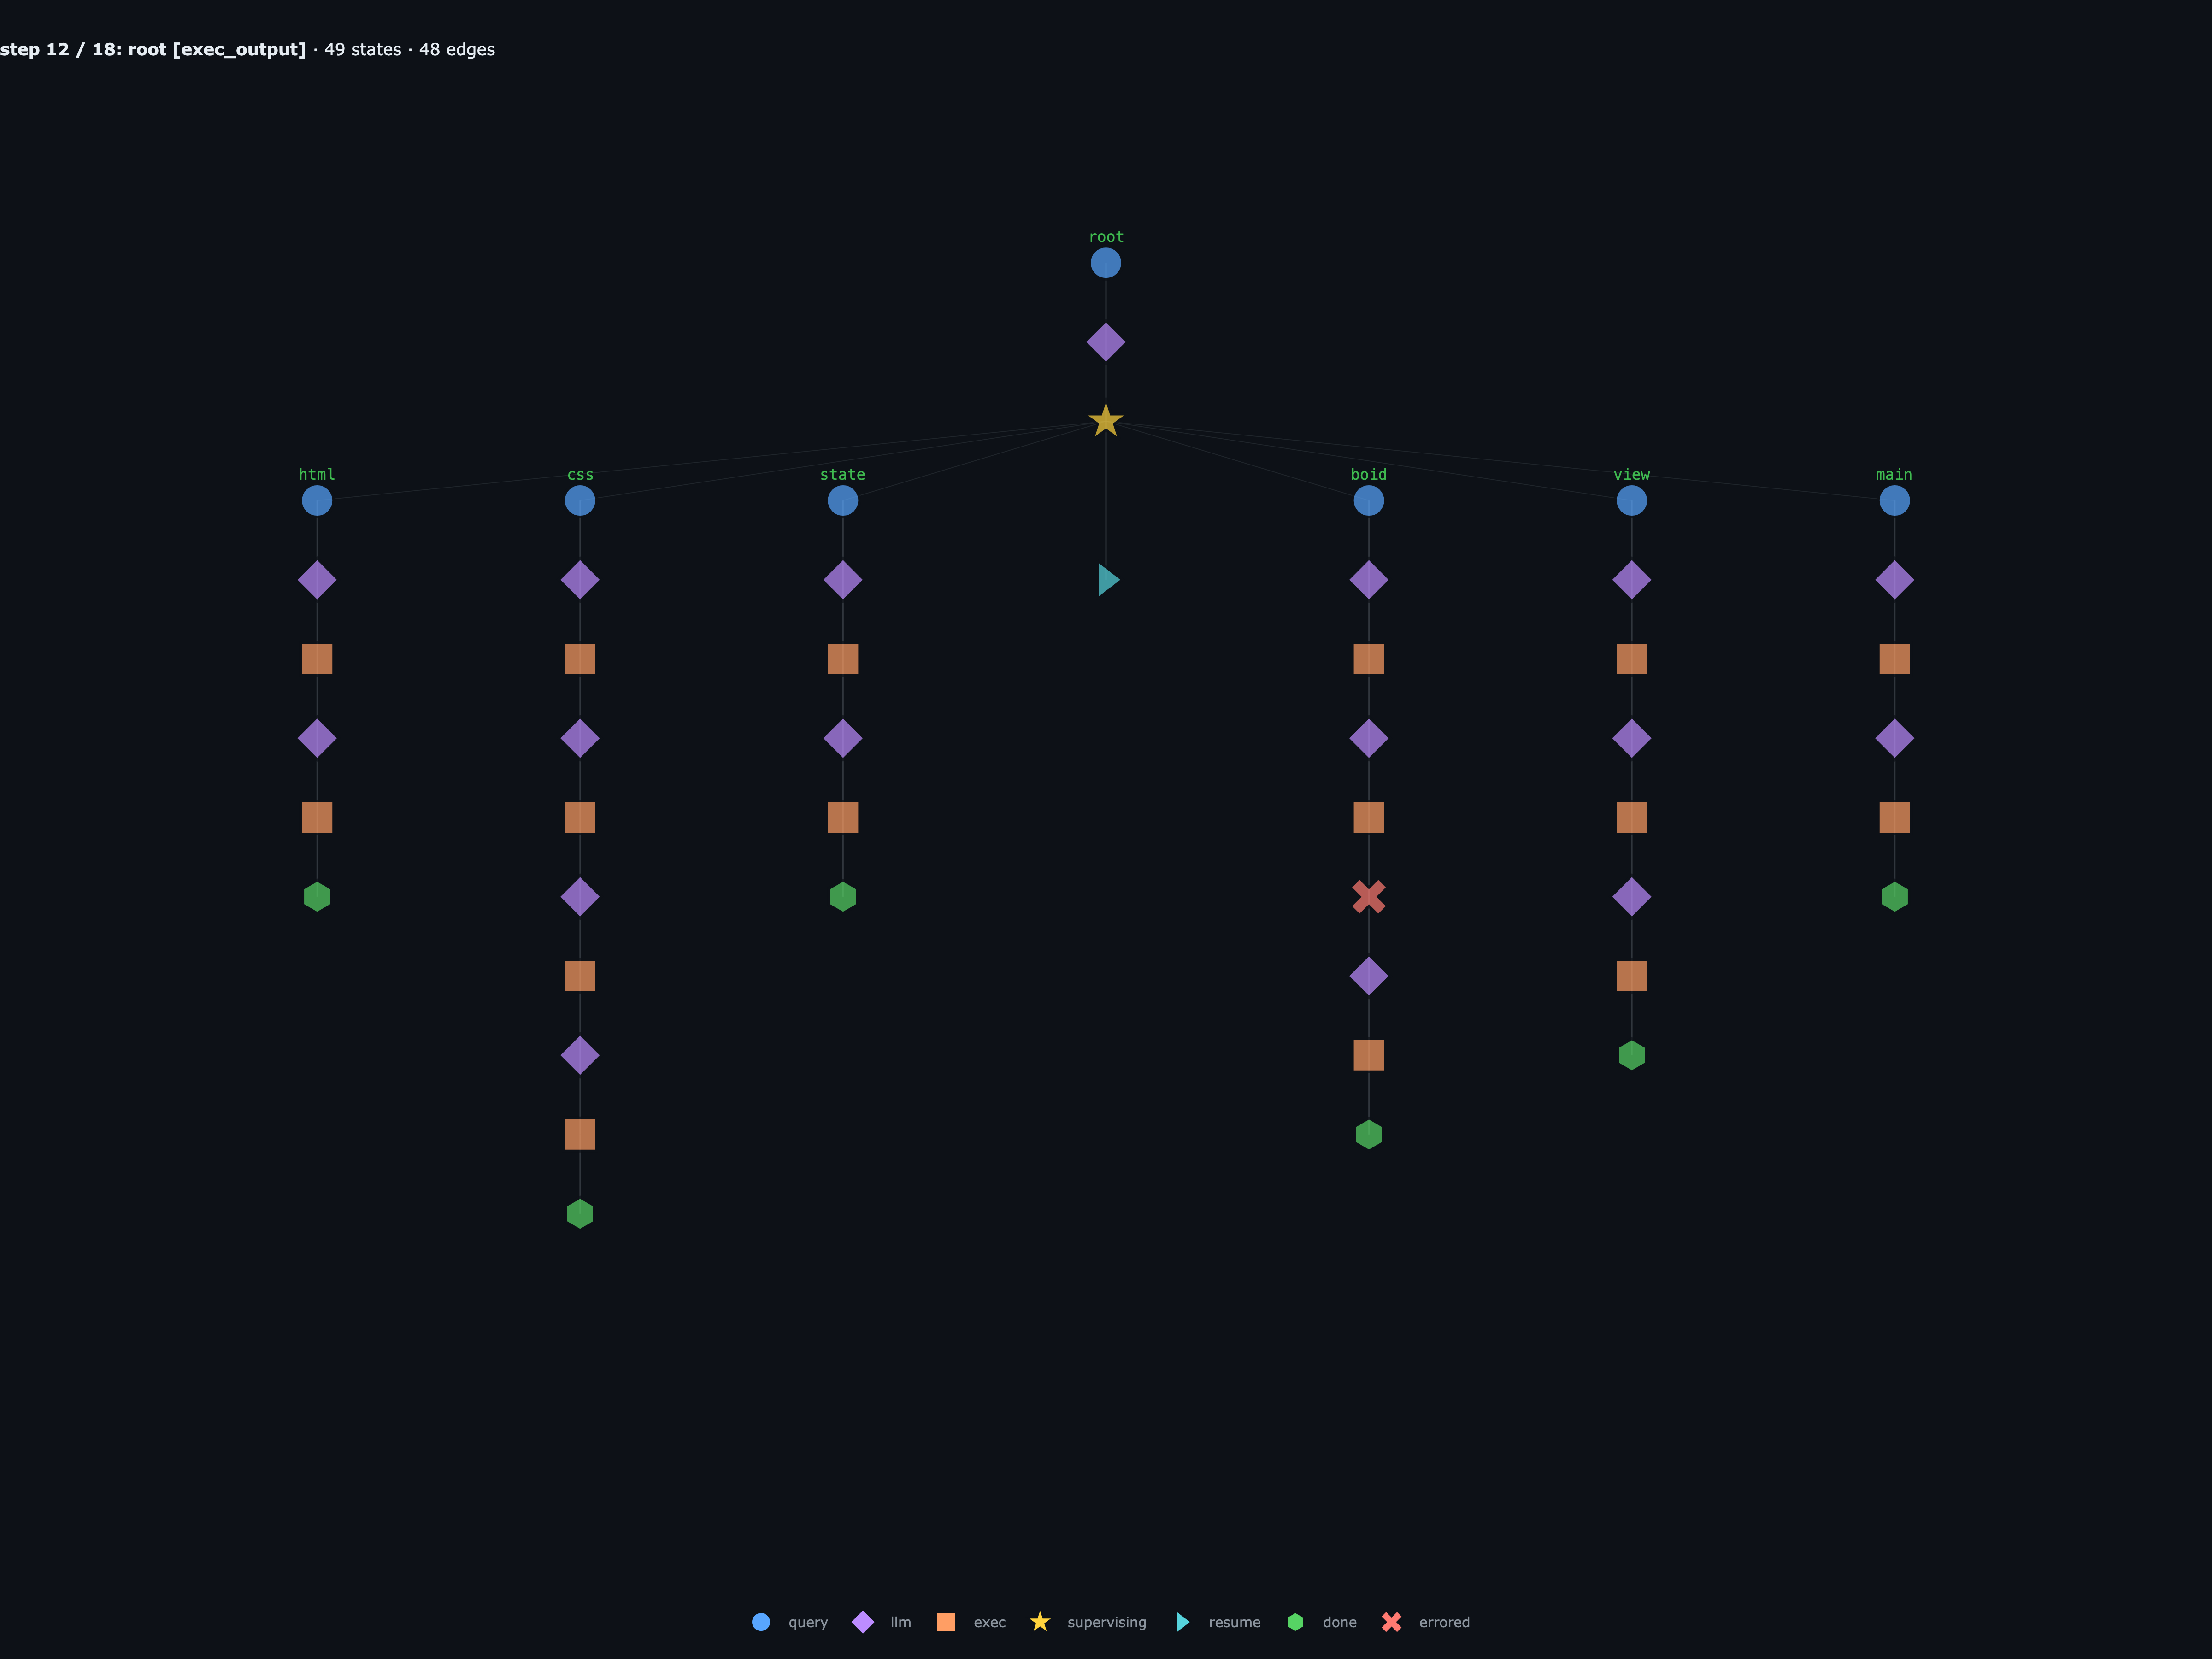The image size is (2212, 1659).
Task: Click first llm diamond under view
Action: [1632, 580]
